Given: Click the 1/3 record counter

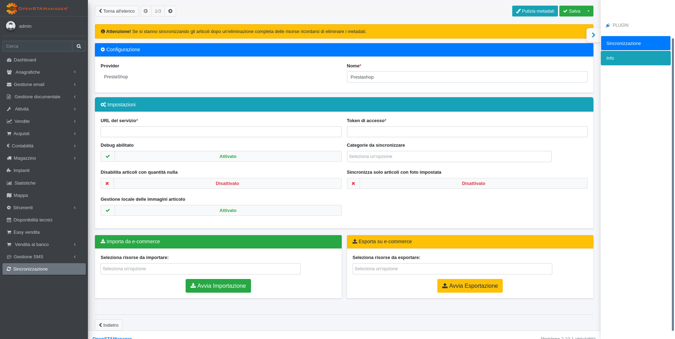Looking at the screenshot, I should (x=158, y=11).
